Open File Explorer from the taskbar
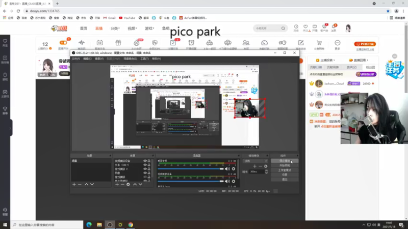This screenshot has width=408, height=229. click(99, 225)
